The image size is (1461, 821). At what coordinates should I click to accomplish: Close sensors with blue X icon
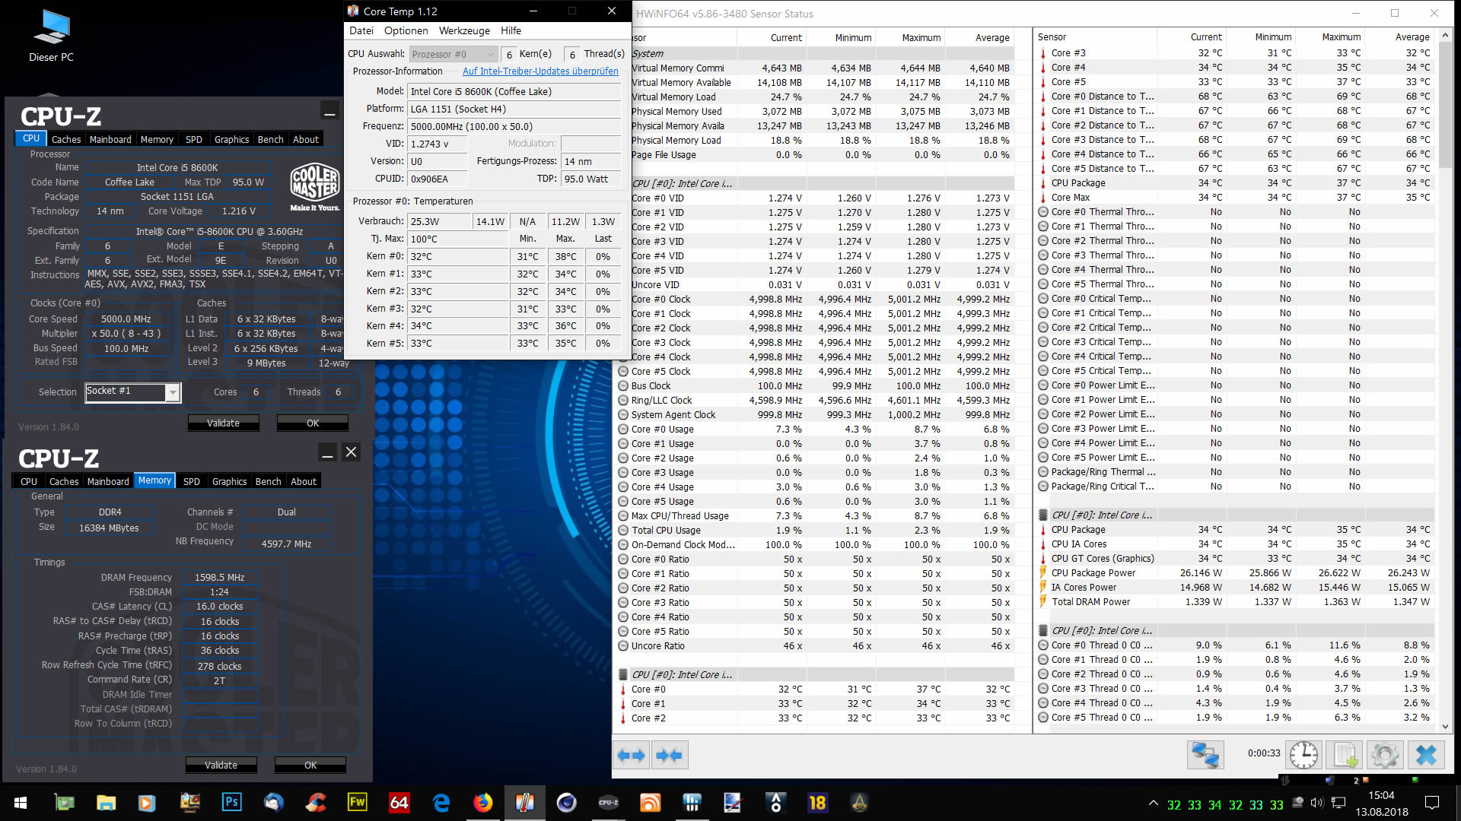click(x=1425, y=755)
